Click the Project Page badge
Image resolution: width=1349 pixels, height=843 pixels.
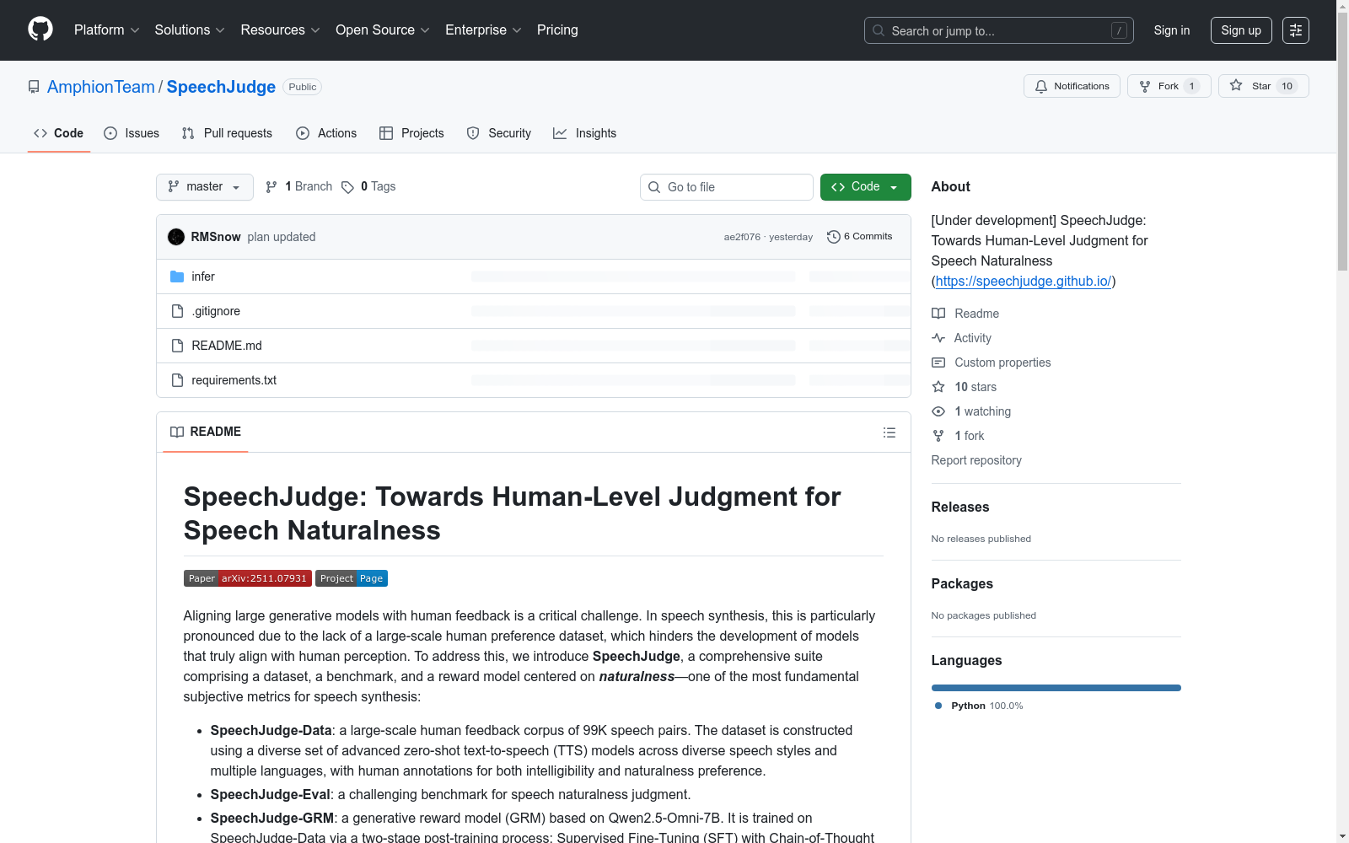click(352, 578)
